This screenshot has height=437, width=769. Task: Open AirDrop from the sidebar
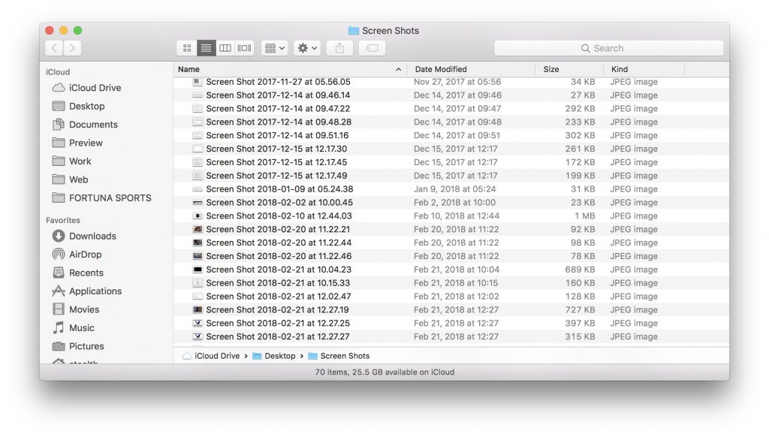pos(85,255)
